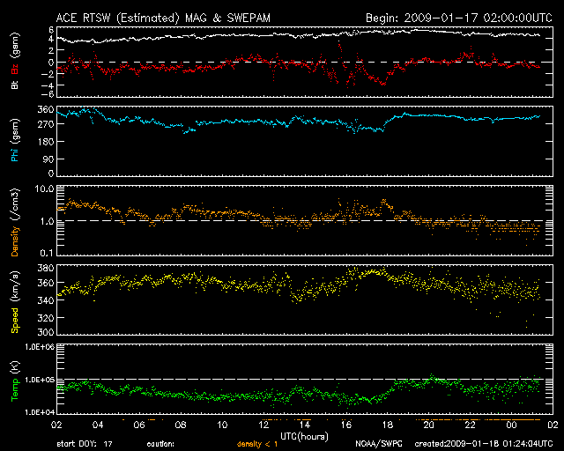Click the cyan Phi (gsm) axis label

coord(14,140)
